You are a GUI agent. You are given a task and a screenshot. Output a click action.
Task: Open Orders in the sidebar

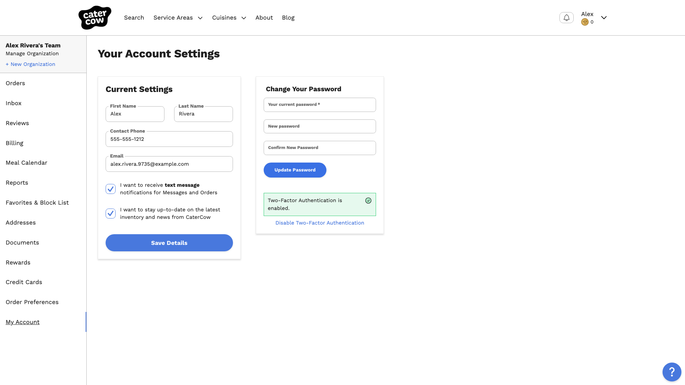pos(15,83)
